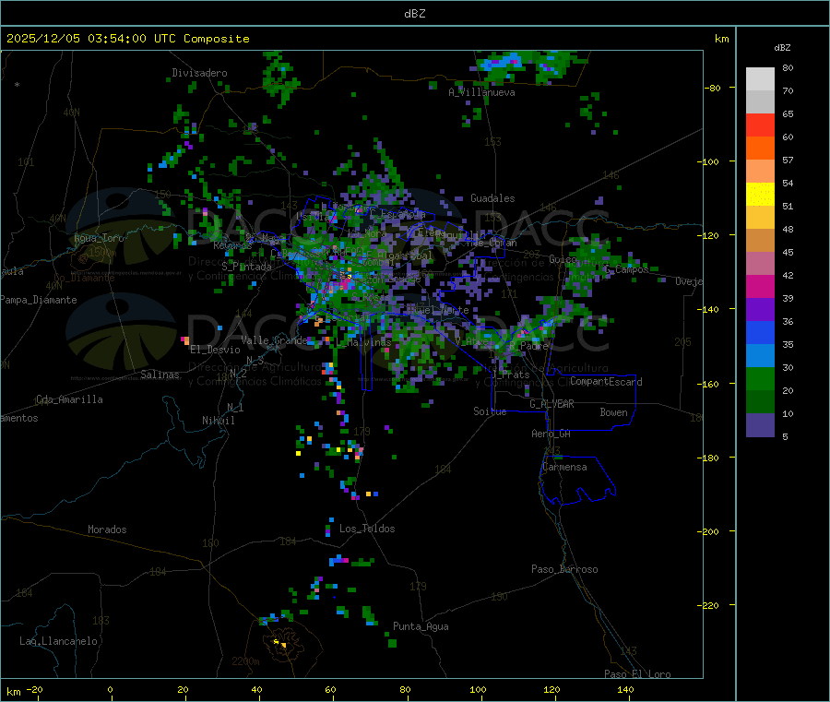Click the Salinas map label
Screen dimensions: 830x702
pos(160,375)
